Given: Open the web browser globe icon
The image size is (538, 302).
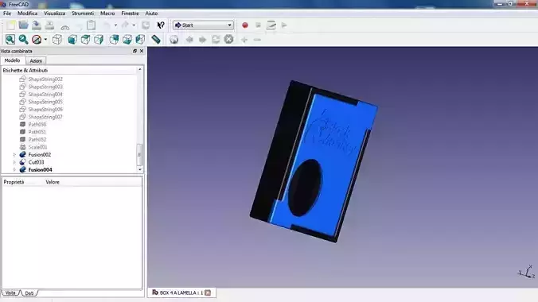Looking at the screenshot, I should click(174, 40).
